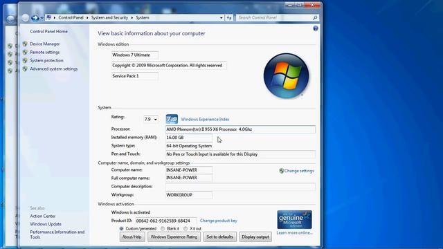Click Change product key link
The image size is (443, 249).
219,221
